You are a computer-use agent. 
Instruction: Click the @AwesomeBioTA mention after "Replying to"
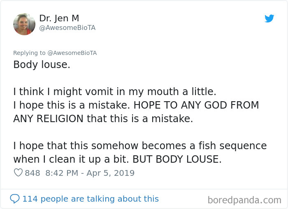click(72, 53)
